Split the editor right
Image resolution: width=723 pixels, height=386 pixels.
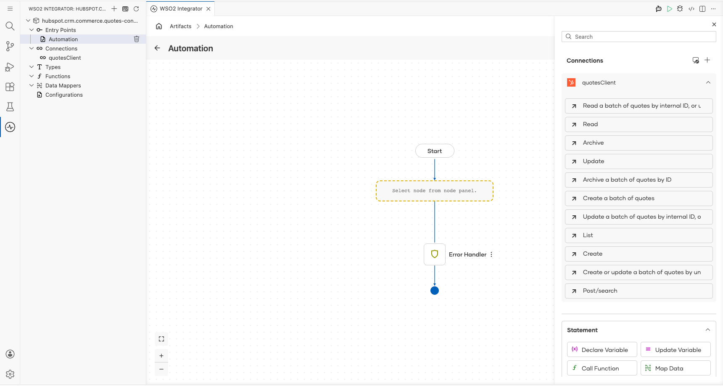(702, 8)
